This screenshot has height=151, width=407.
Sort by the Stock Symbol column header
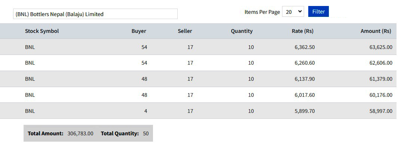click(42, 31)
